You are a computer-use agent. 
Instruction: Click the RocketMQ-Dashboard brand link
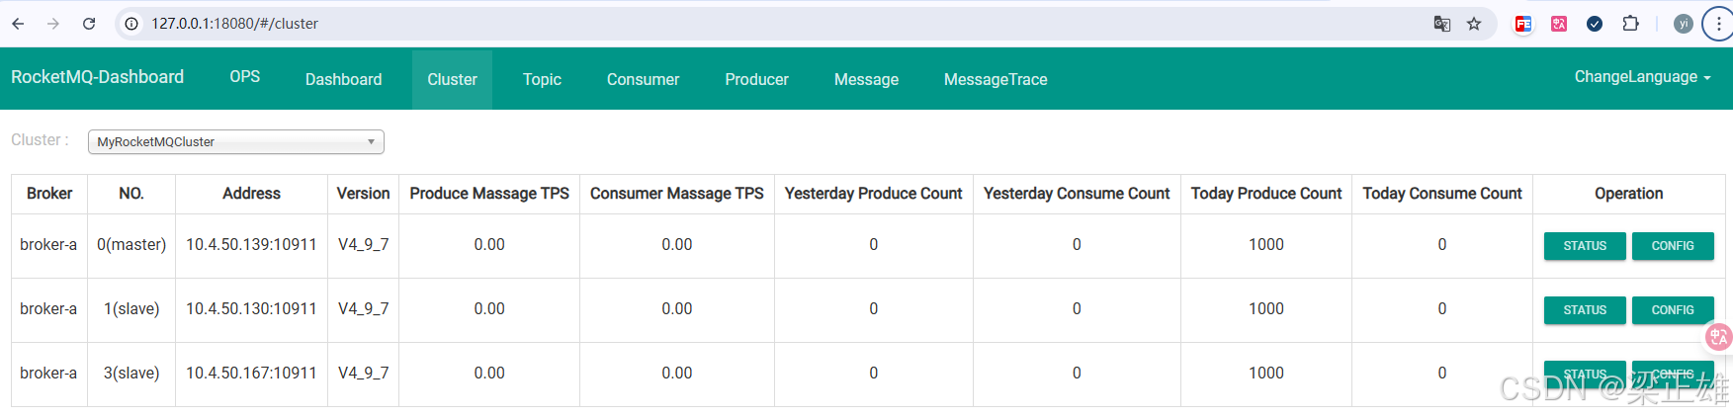tap(97, 77)
